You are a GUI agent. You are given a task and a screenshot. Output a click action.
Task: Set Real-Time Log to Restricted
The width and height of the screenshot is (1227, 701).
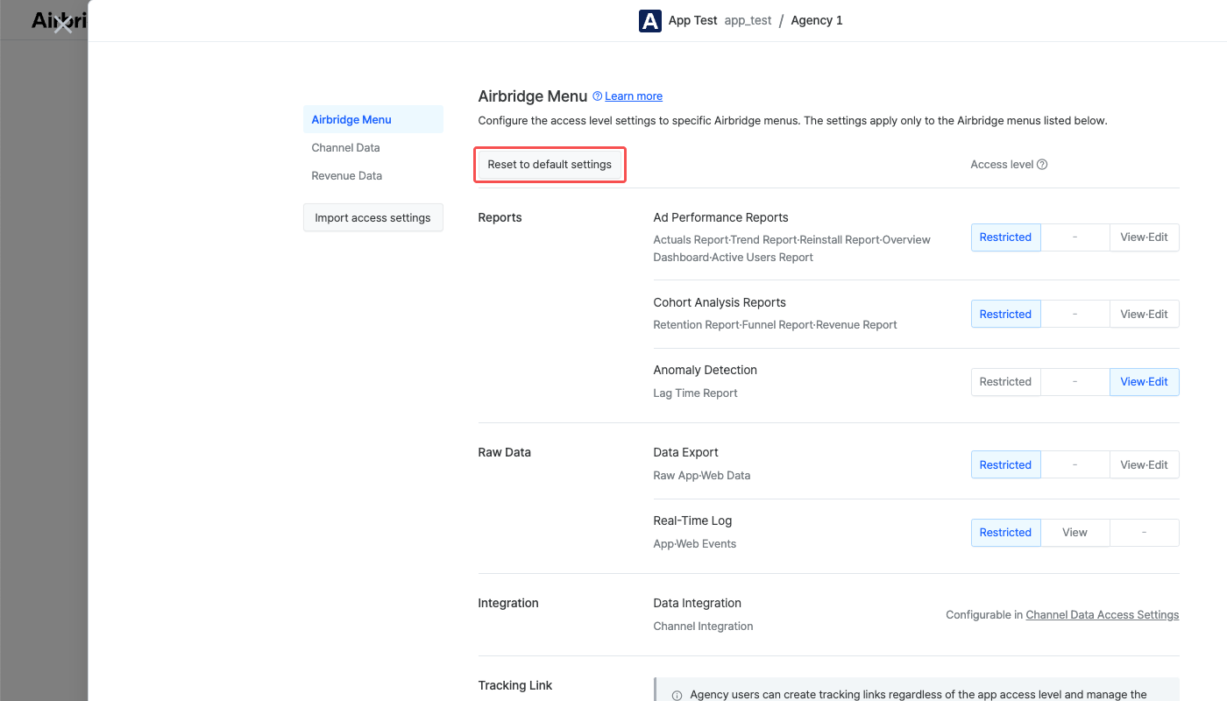point(1005,533)
